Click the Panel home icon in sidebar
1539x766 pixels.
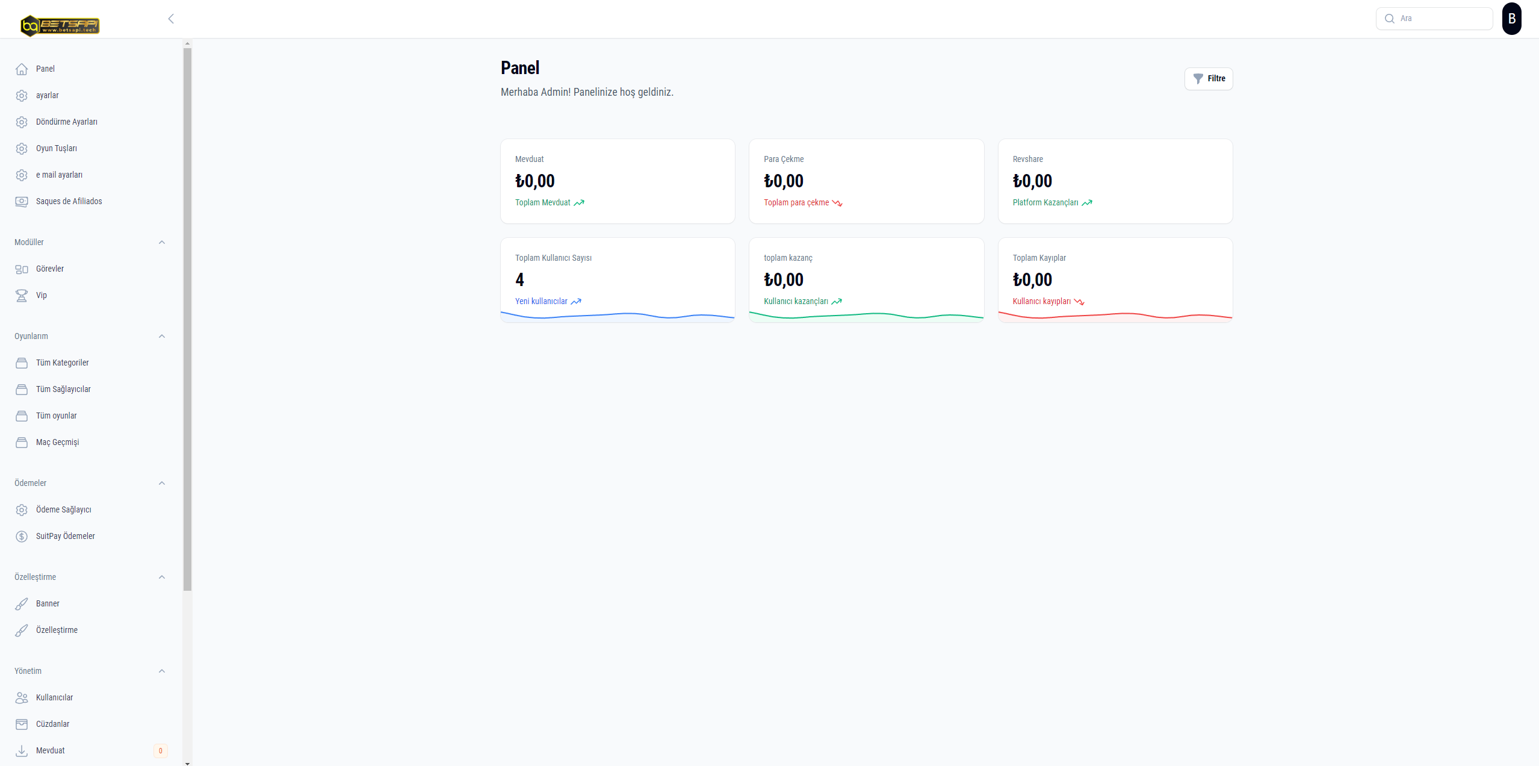[22, 69]
